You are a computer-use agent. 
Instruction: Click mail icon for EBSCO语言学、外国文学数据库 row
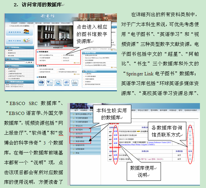(190, 143)
